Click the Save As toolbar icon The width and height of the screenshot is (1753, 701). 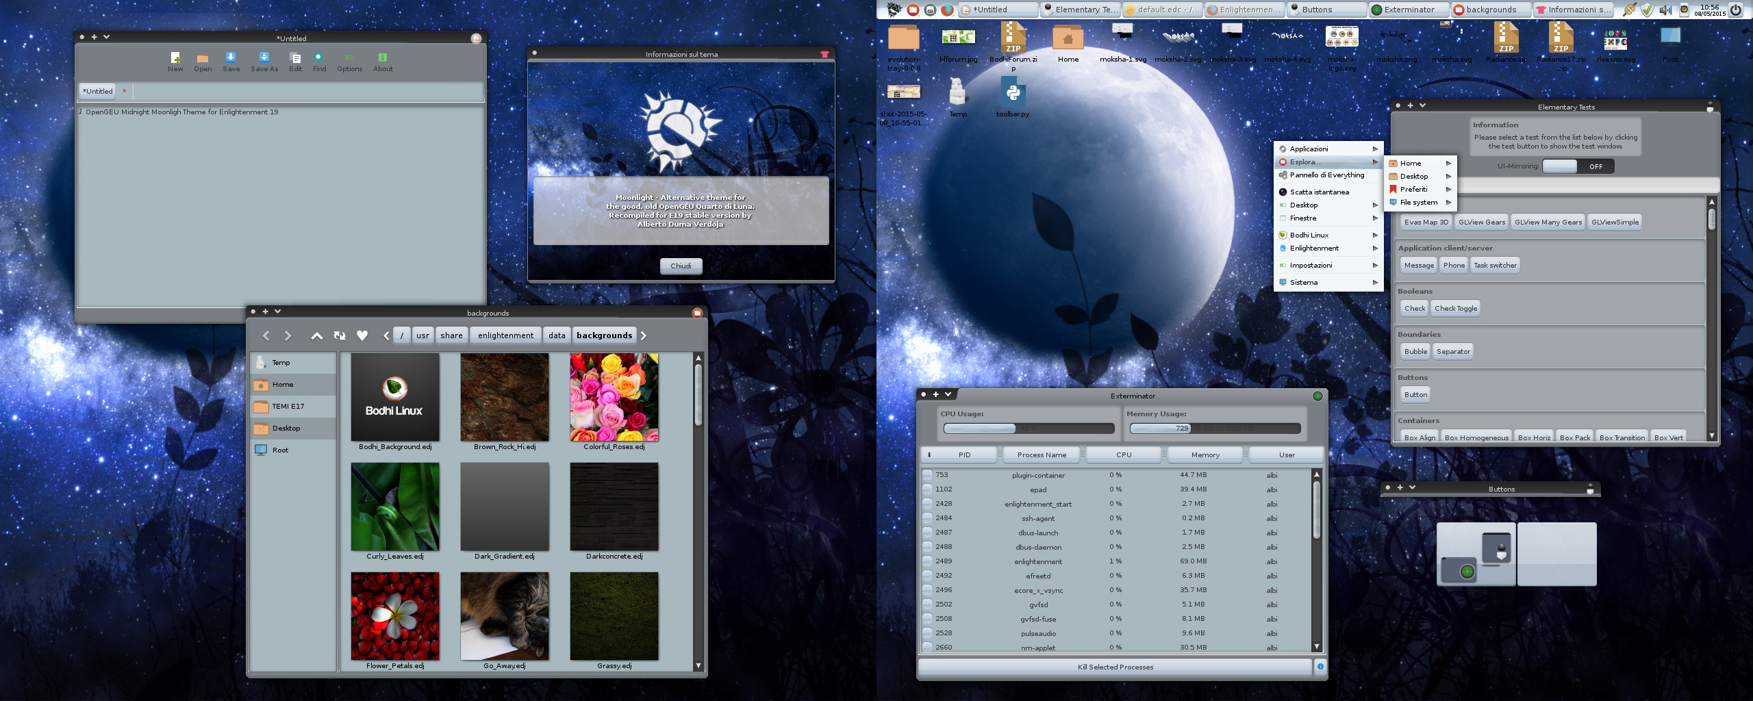(x=264, y=62)
